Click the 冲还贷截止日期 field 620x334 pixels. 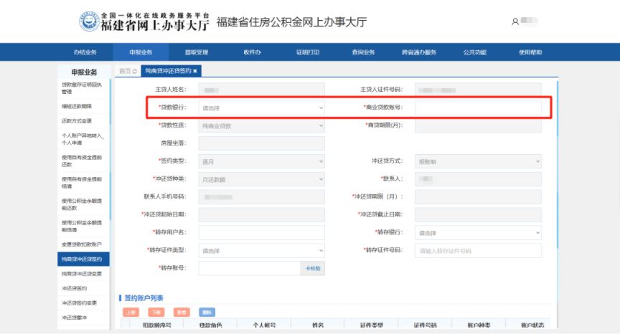[478, 215]
